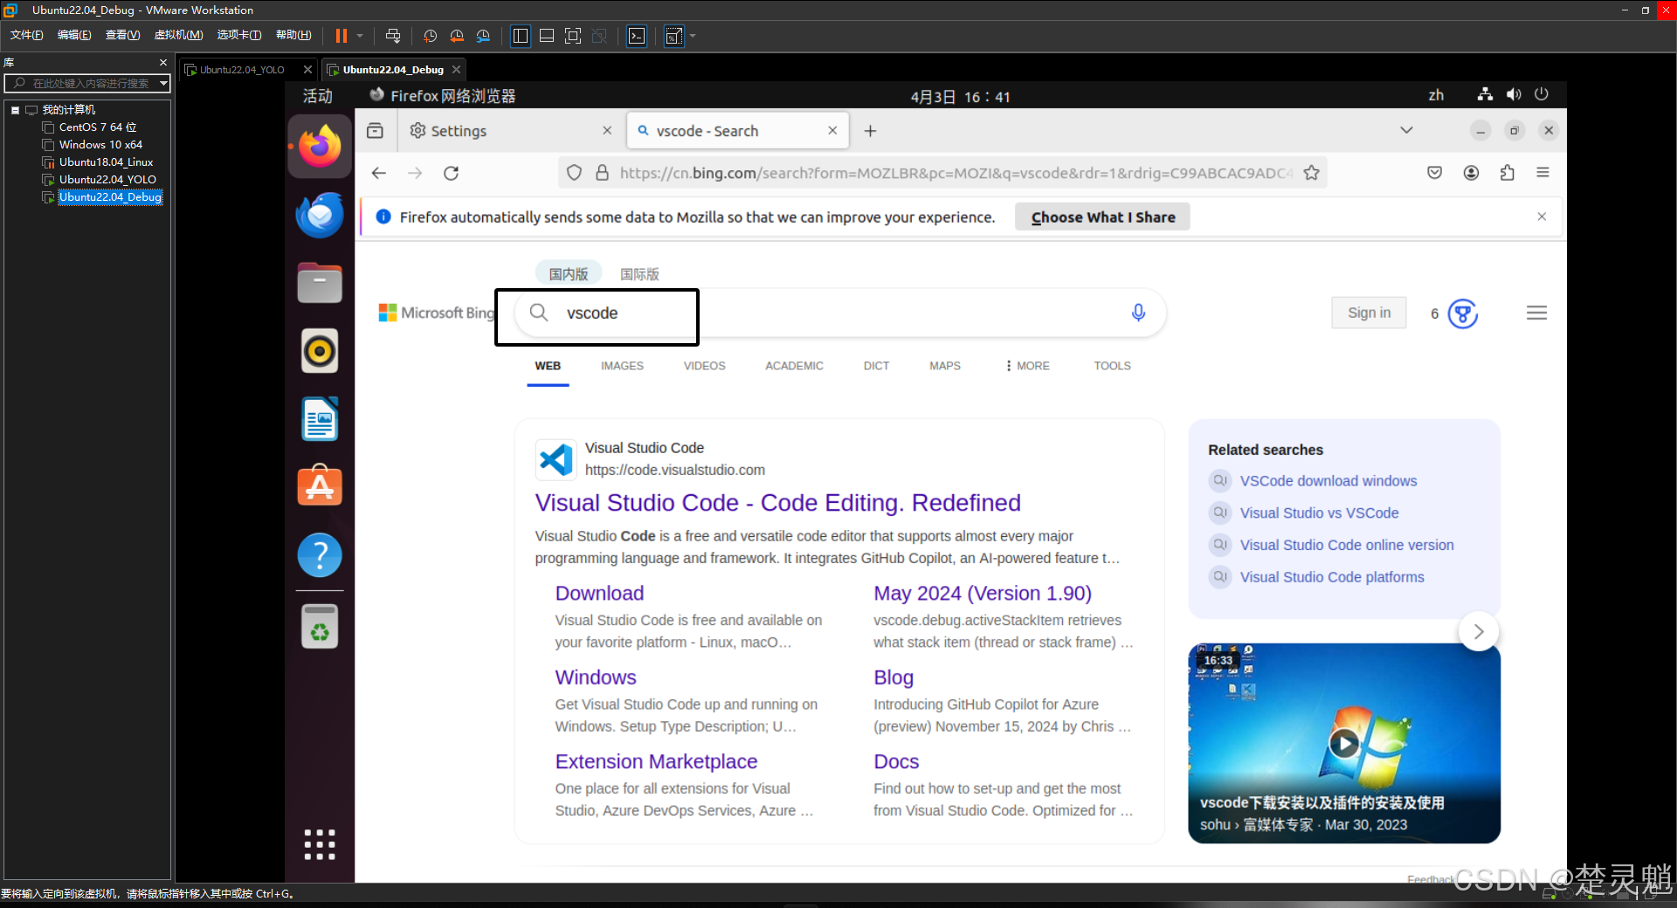Revert to previous snapshot icon in VMware toolbar
This screenshot has height=908, width=1677.
pos(457,36)
